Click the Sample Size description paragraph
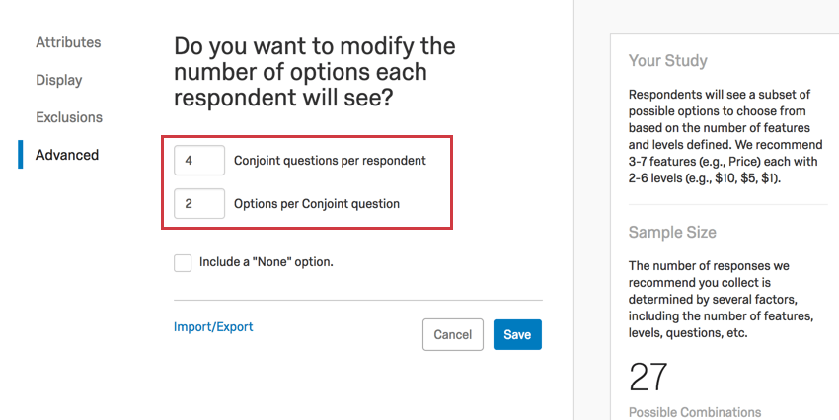839x420 pixels. click(722, 300)
